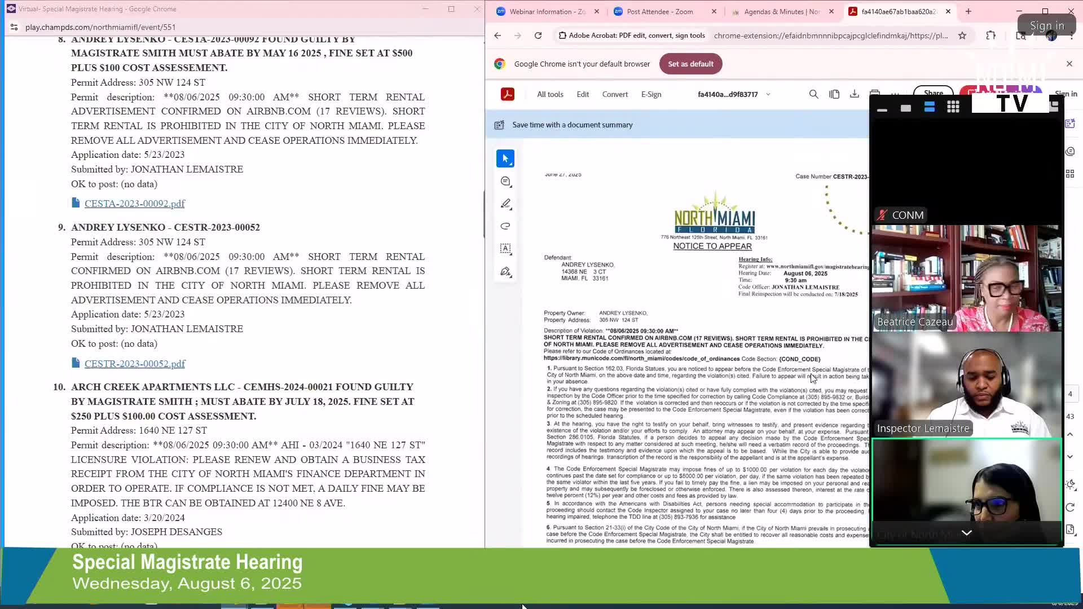Image resolution: width=1083 pixels, height=609 pixels.
Task: Bookmark page with the star icon
Action: click(x=962, y=36)
